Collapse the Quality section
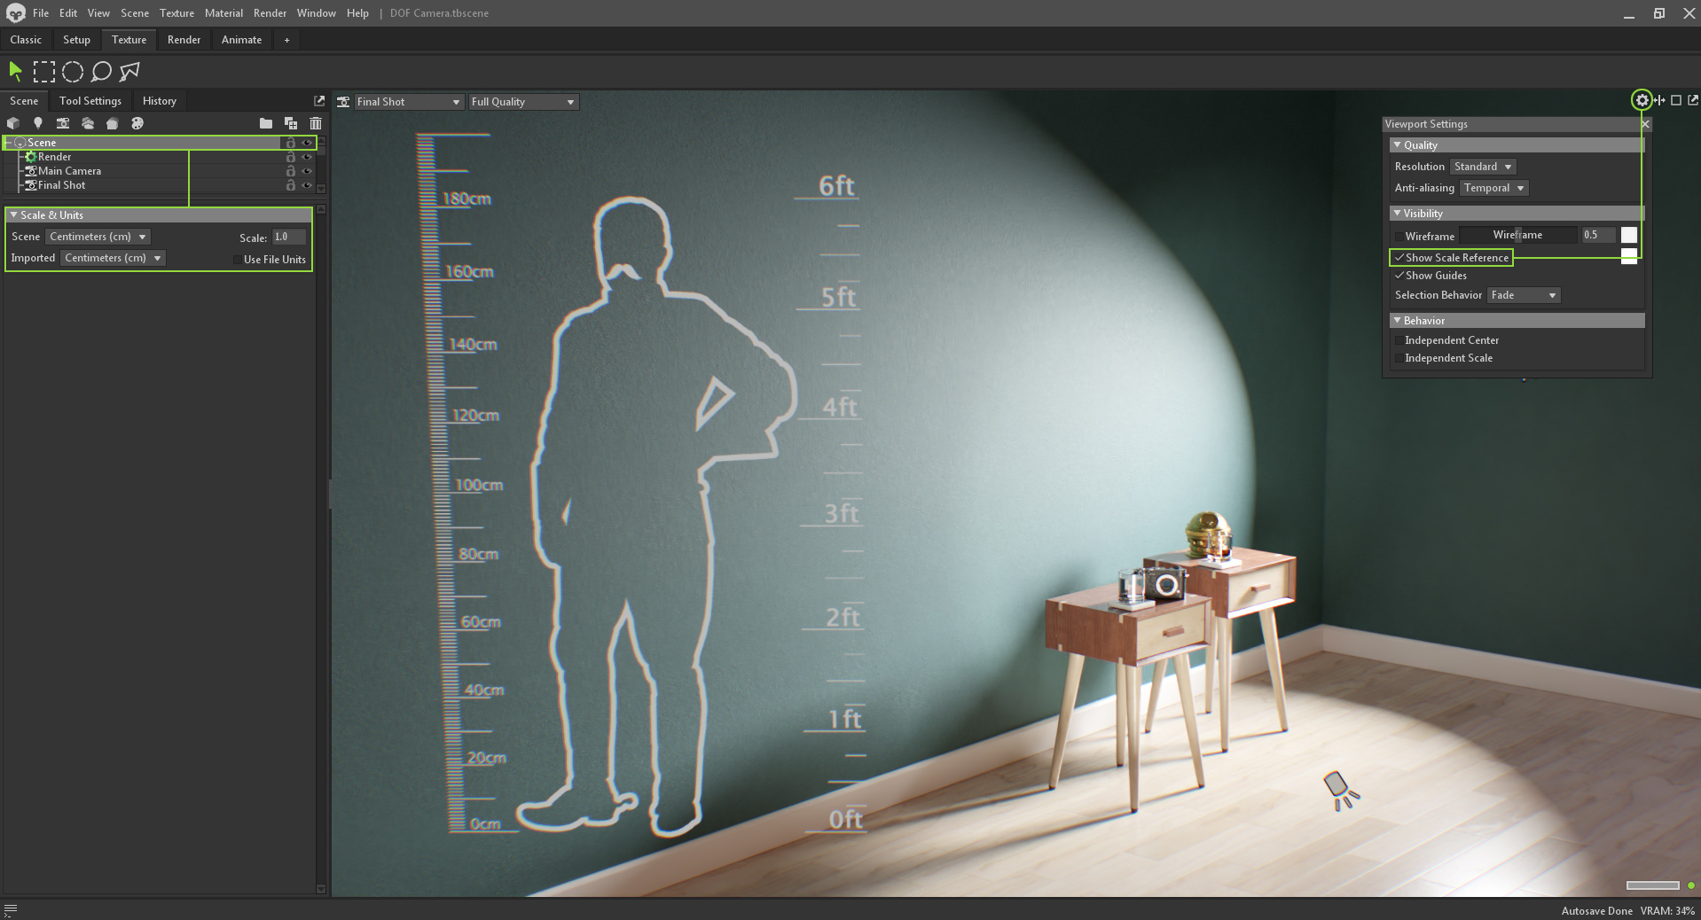This screenshot has height=920, width=1701. click(1398, 145)
